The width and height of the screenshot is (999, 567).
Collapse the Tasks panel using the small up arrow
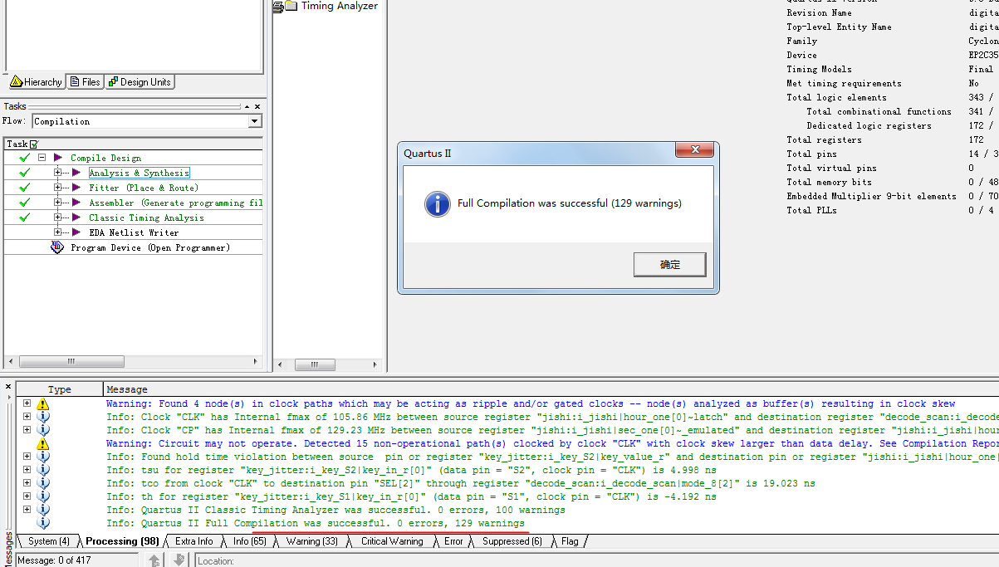click(x=247, y=106)
